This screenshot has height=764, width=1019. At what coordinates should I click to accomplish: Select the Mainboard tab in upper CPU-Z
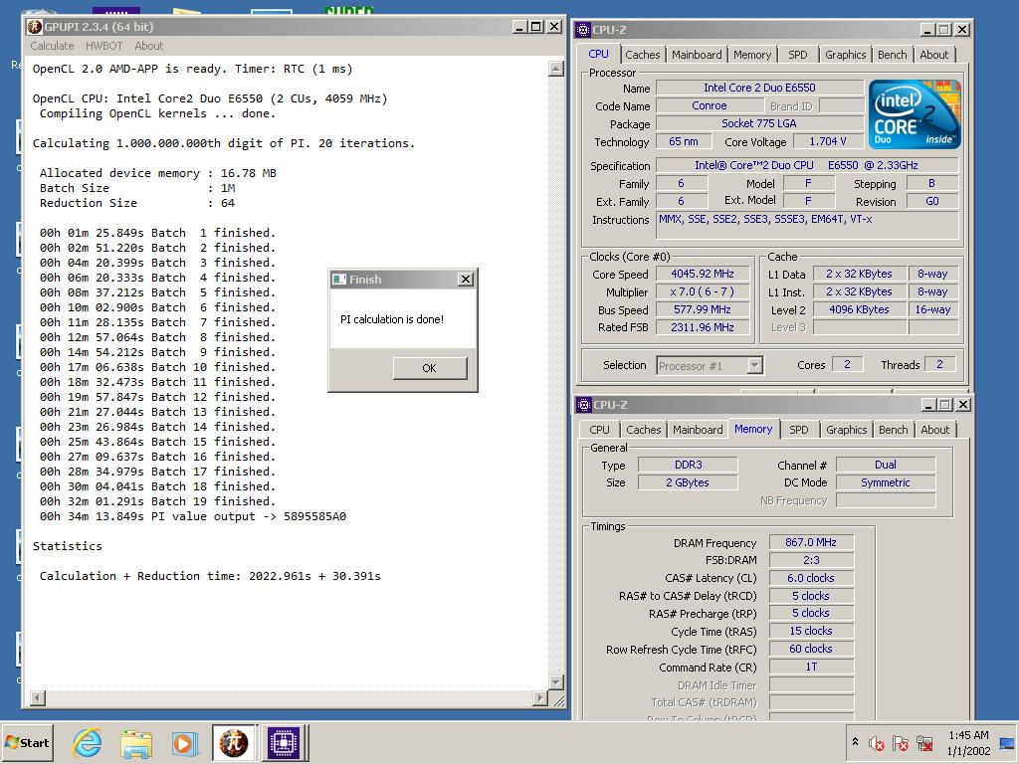pos(697,55)
